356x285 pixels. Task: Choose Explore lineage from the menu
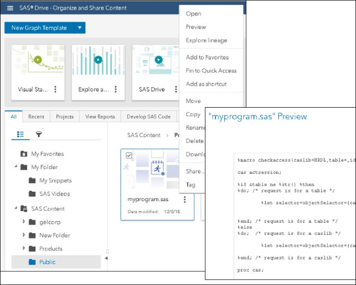(206, 40)
